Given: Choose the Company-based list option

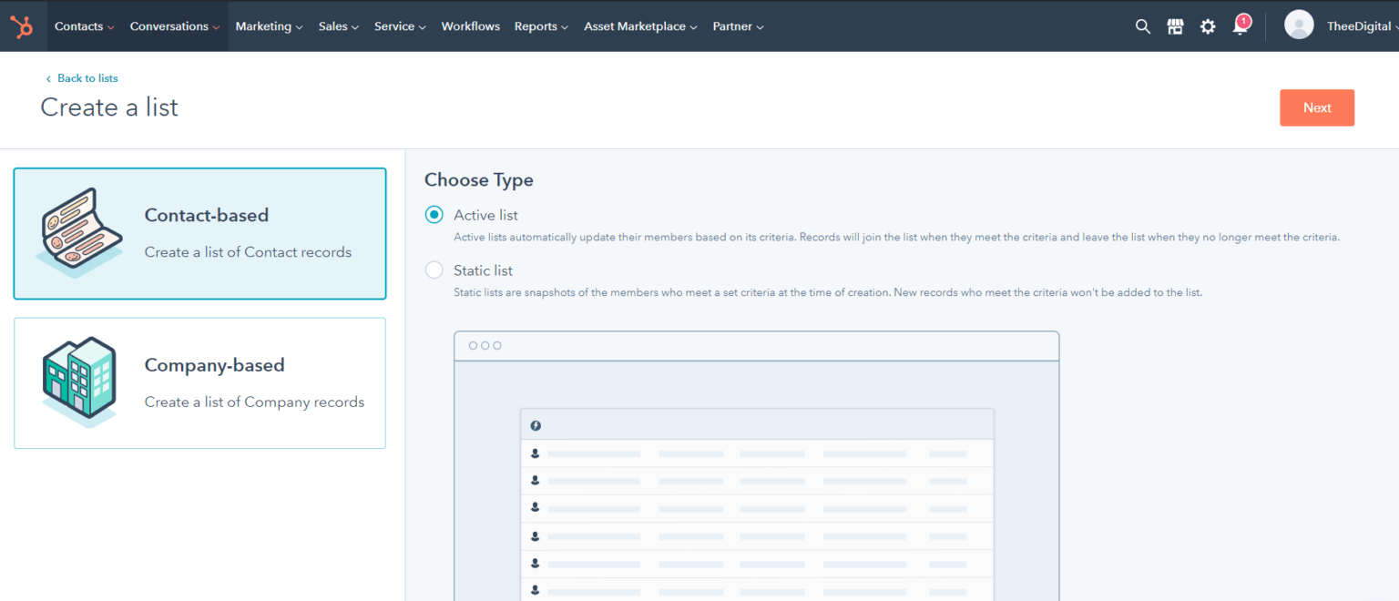Looking at the screenshot, I should tap(199, 382).
